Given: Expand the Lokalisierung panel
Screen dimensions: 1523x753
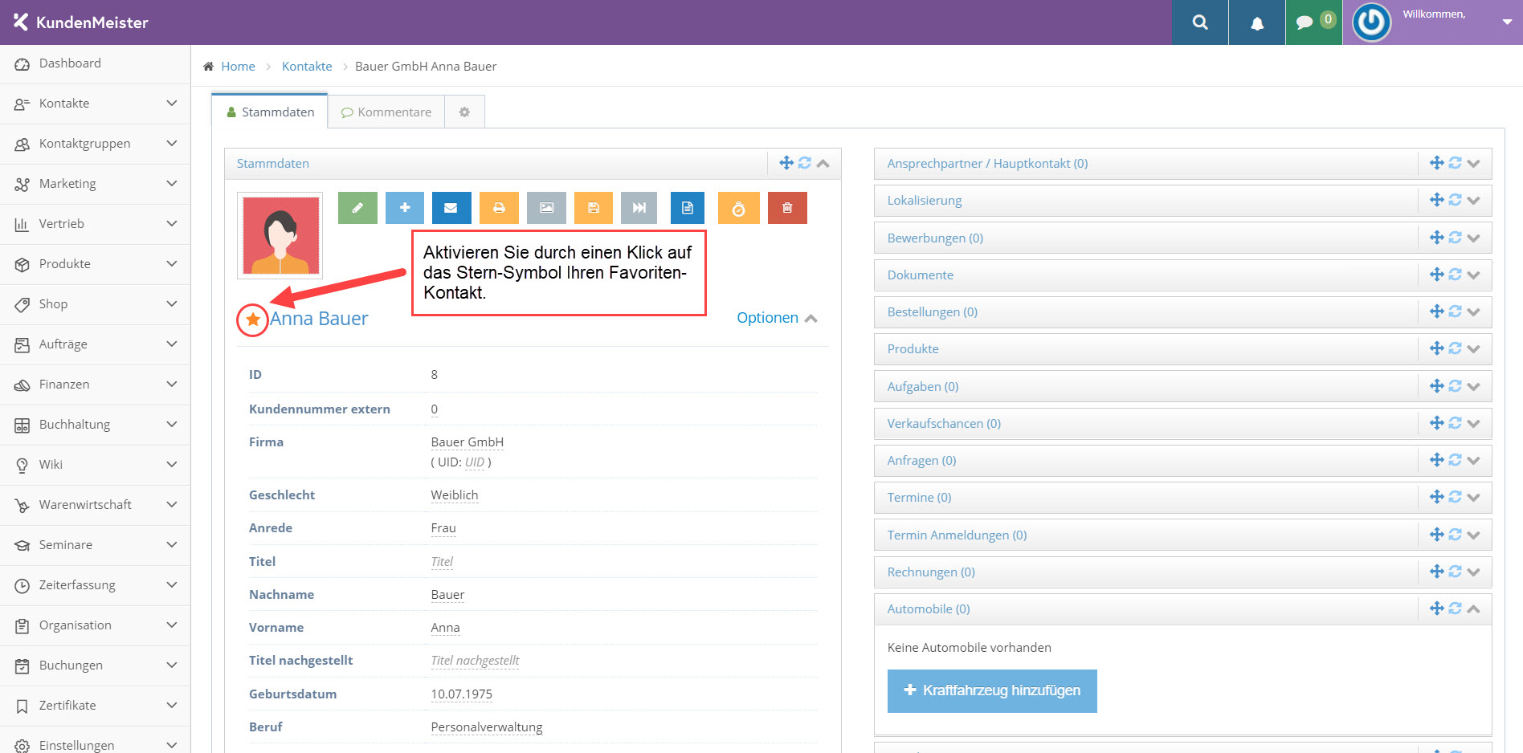Looking at the screenshot, I should (x=1473, y=201).
